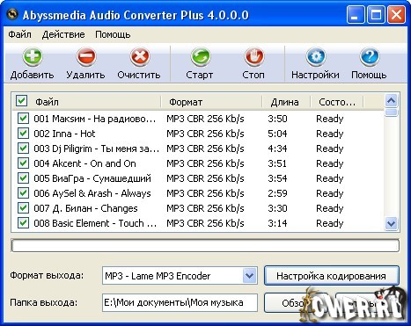Viewport: 411px width, 326px height.
Task: Click the 2:59 length value of AySel track
Action: click(277, 193)
